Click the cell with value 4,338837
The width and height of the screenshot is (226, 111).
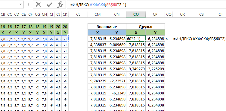pos(98,45)
